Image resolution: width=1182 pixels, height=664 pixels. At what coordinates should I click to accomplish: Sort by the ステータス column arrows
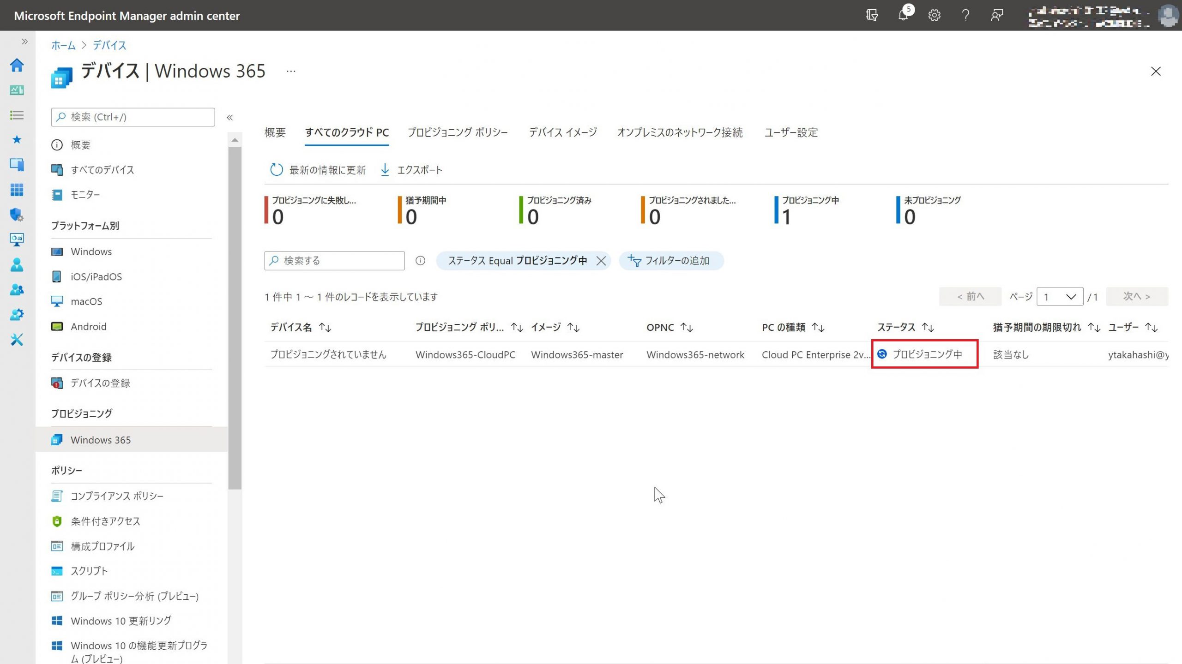click(x=928, y=327)
